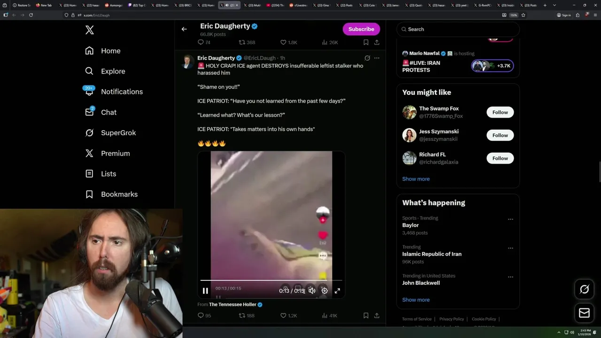601x338 pixels.
Task: Share the post with 26K views
Action: [377, 42]
